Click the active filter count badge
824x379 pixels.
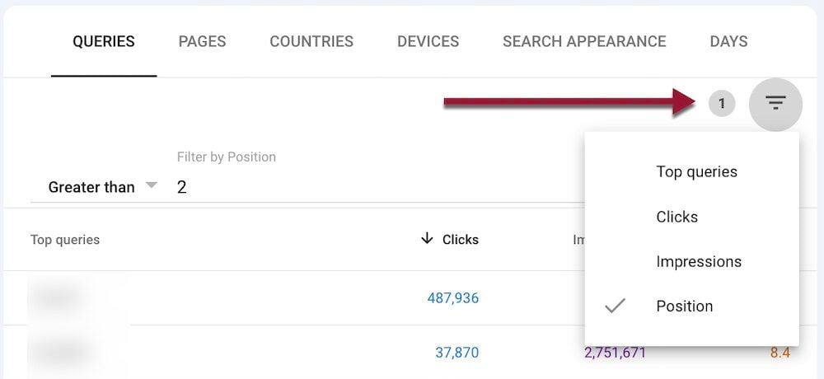click(x=722, y=104)
